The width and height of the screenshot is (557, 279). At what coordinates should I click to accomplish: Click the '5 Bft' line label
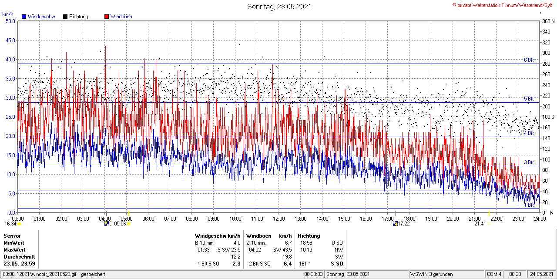(x=528, y=99)
